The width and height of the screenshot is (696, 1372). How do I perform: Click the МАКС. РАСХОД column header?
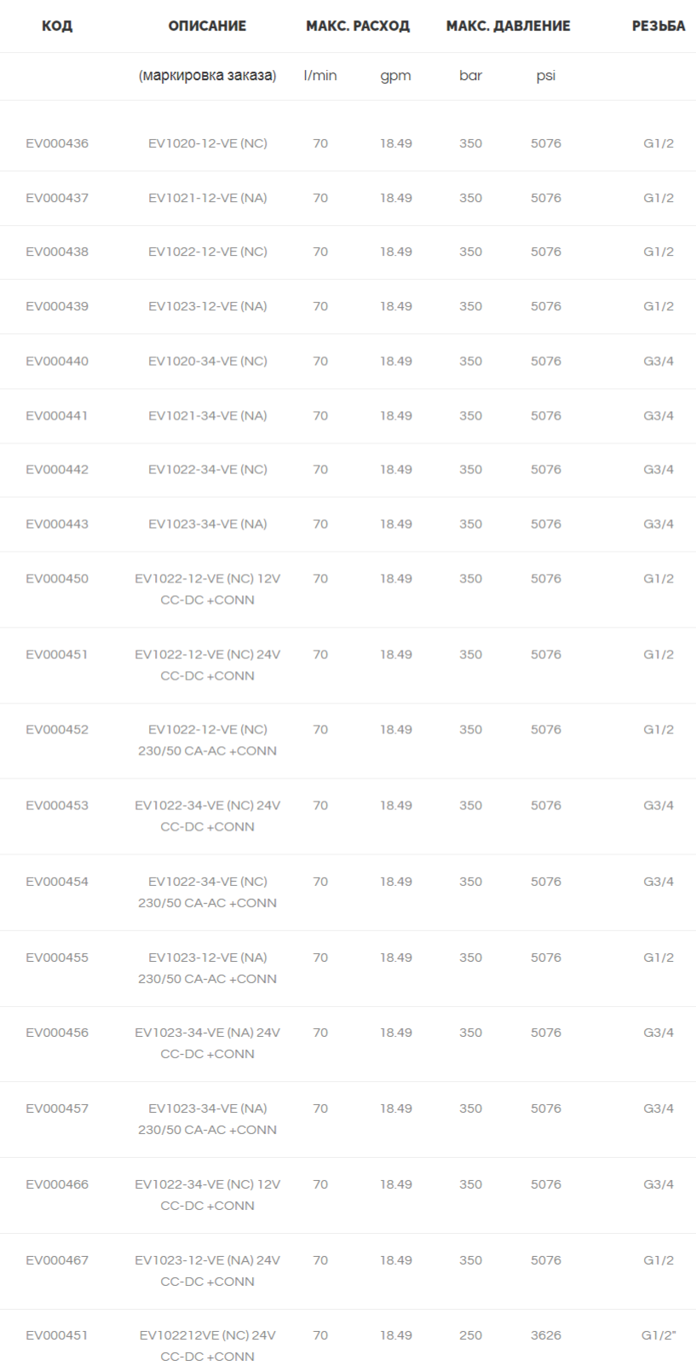358,26
